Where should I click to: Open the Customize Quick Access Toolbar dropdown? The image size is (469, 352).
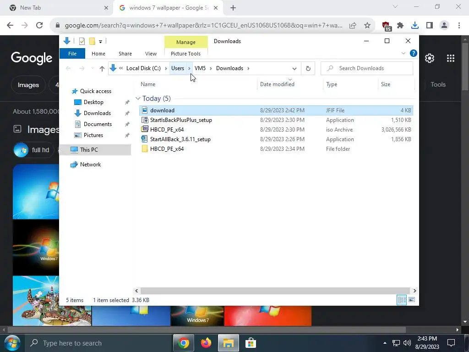pos(100,42)
